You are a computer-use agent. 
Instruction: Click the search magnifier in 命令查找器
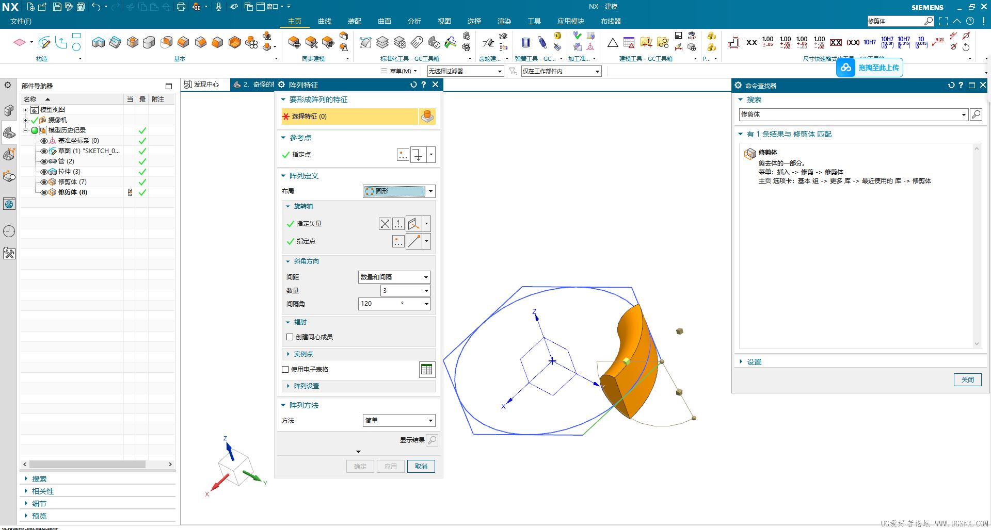976,114
